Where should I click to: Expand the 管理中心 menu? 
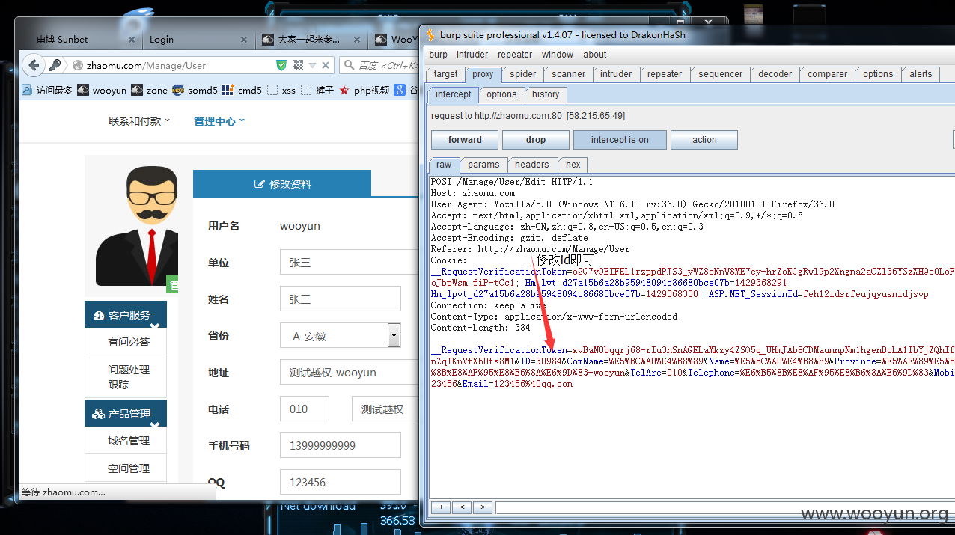(x=219, y=121)
